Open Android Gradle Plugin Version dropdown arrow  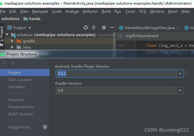click(x=180, y=74)
